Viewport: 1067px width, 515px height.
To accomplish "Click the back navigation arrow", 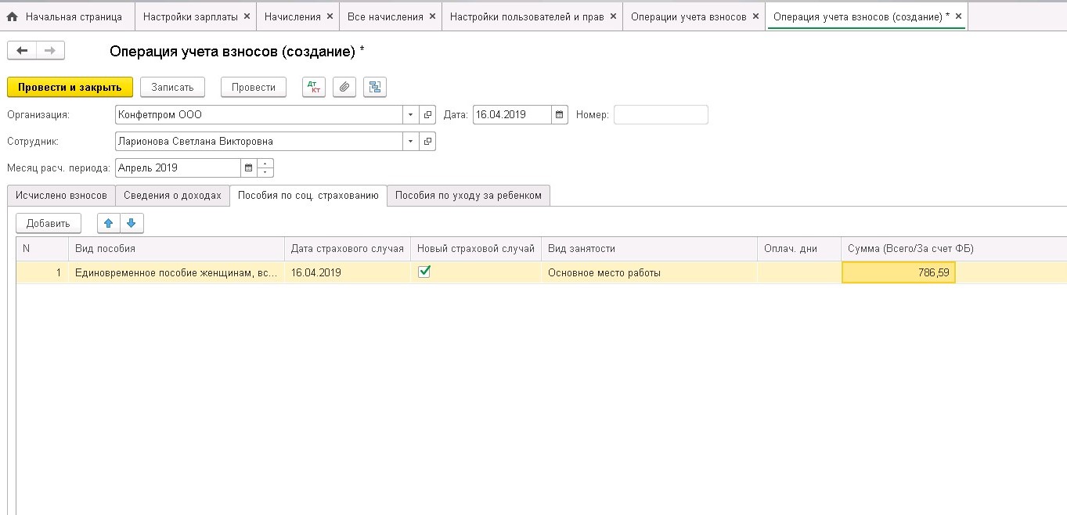I will coord(22,51).
